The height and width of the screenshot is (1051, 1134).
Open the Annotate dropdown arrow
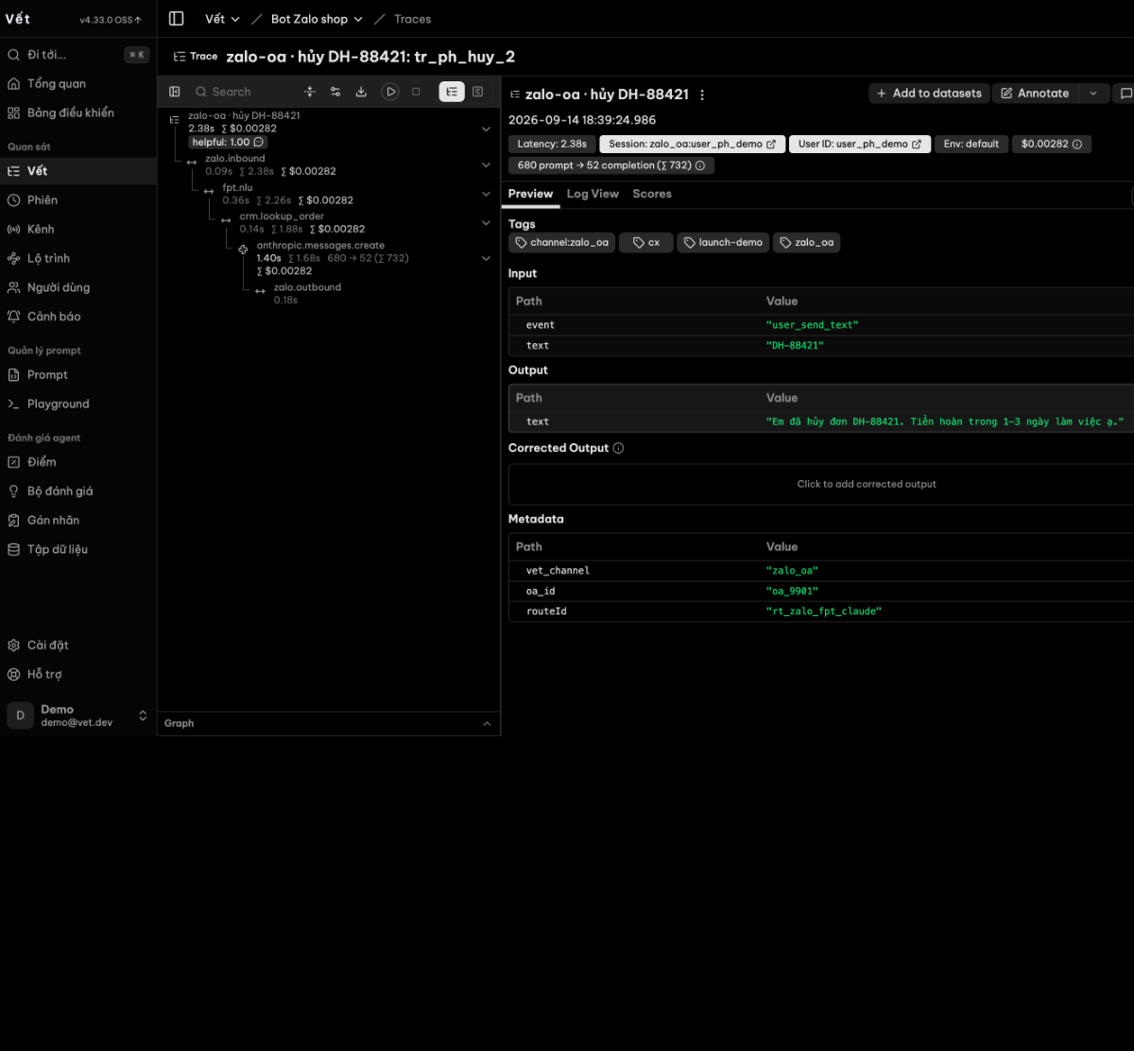click(1093, 94)
